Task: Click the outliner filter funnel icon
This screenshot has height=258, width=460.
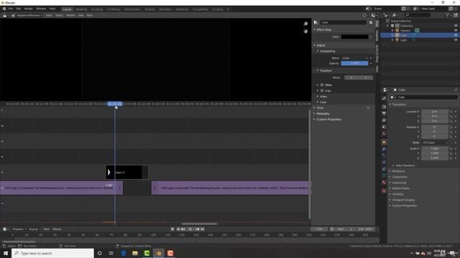Action: (x=447, y=15)
